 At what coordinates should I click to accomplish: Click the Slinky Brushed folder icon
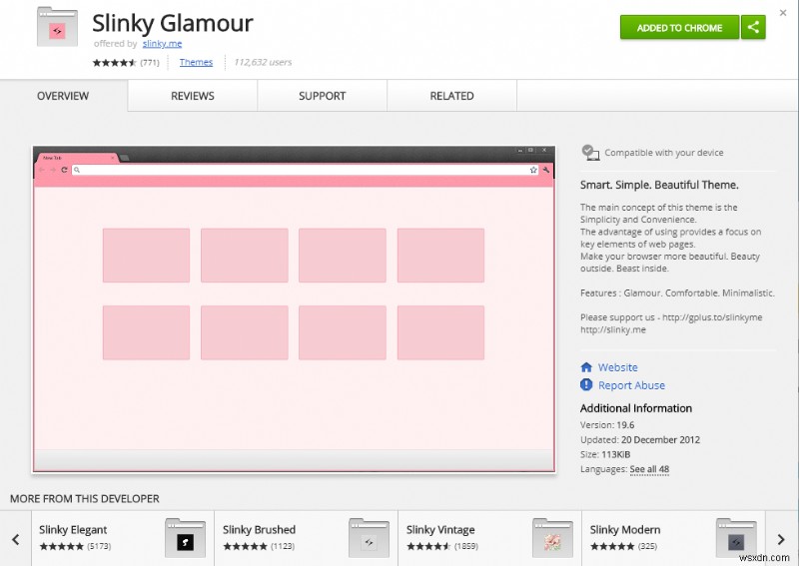pos(369,538)
